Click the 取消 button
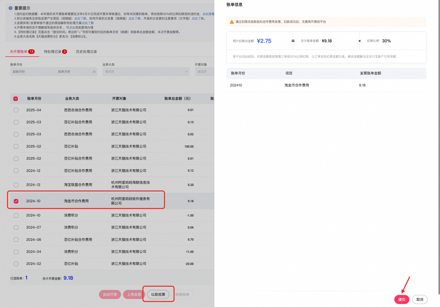Viewport: 440px width, 307px height. [420, 299]
